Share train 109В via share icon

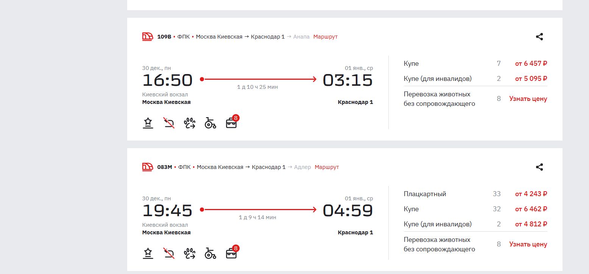539,37
